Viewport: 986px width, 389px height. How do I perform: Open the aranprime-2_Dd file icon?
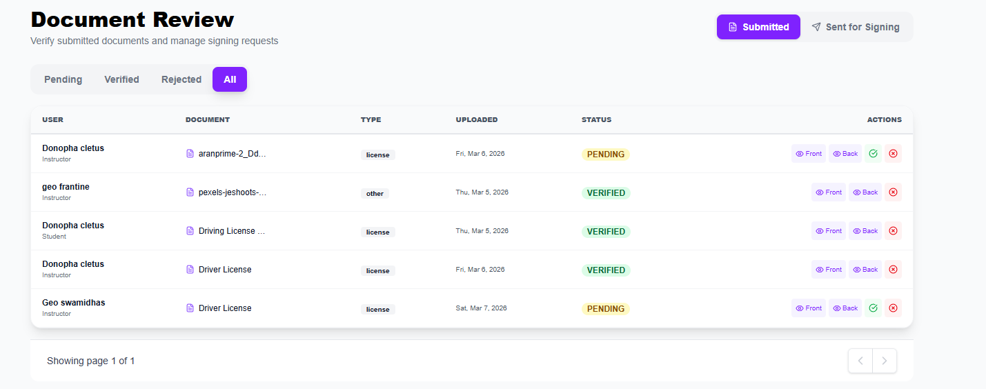[x=190, y=154]
